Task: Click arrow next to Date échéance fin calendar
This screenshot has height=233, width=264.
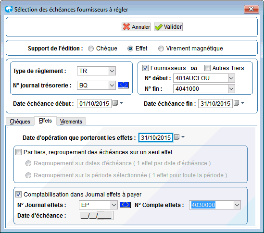Action: 242,103
